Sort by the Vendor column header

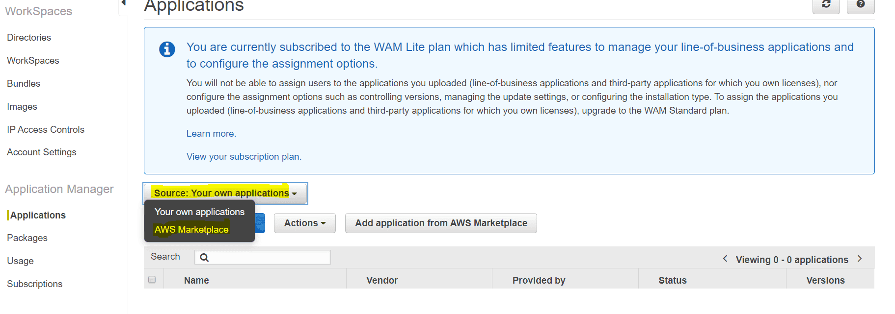point(382,280)
